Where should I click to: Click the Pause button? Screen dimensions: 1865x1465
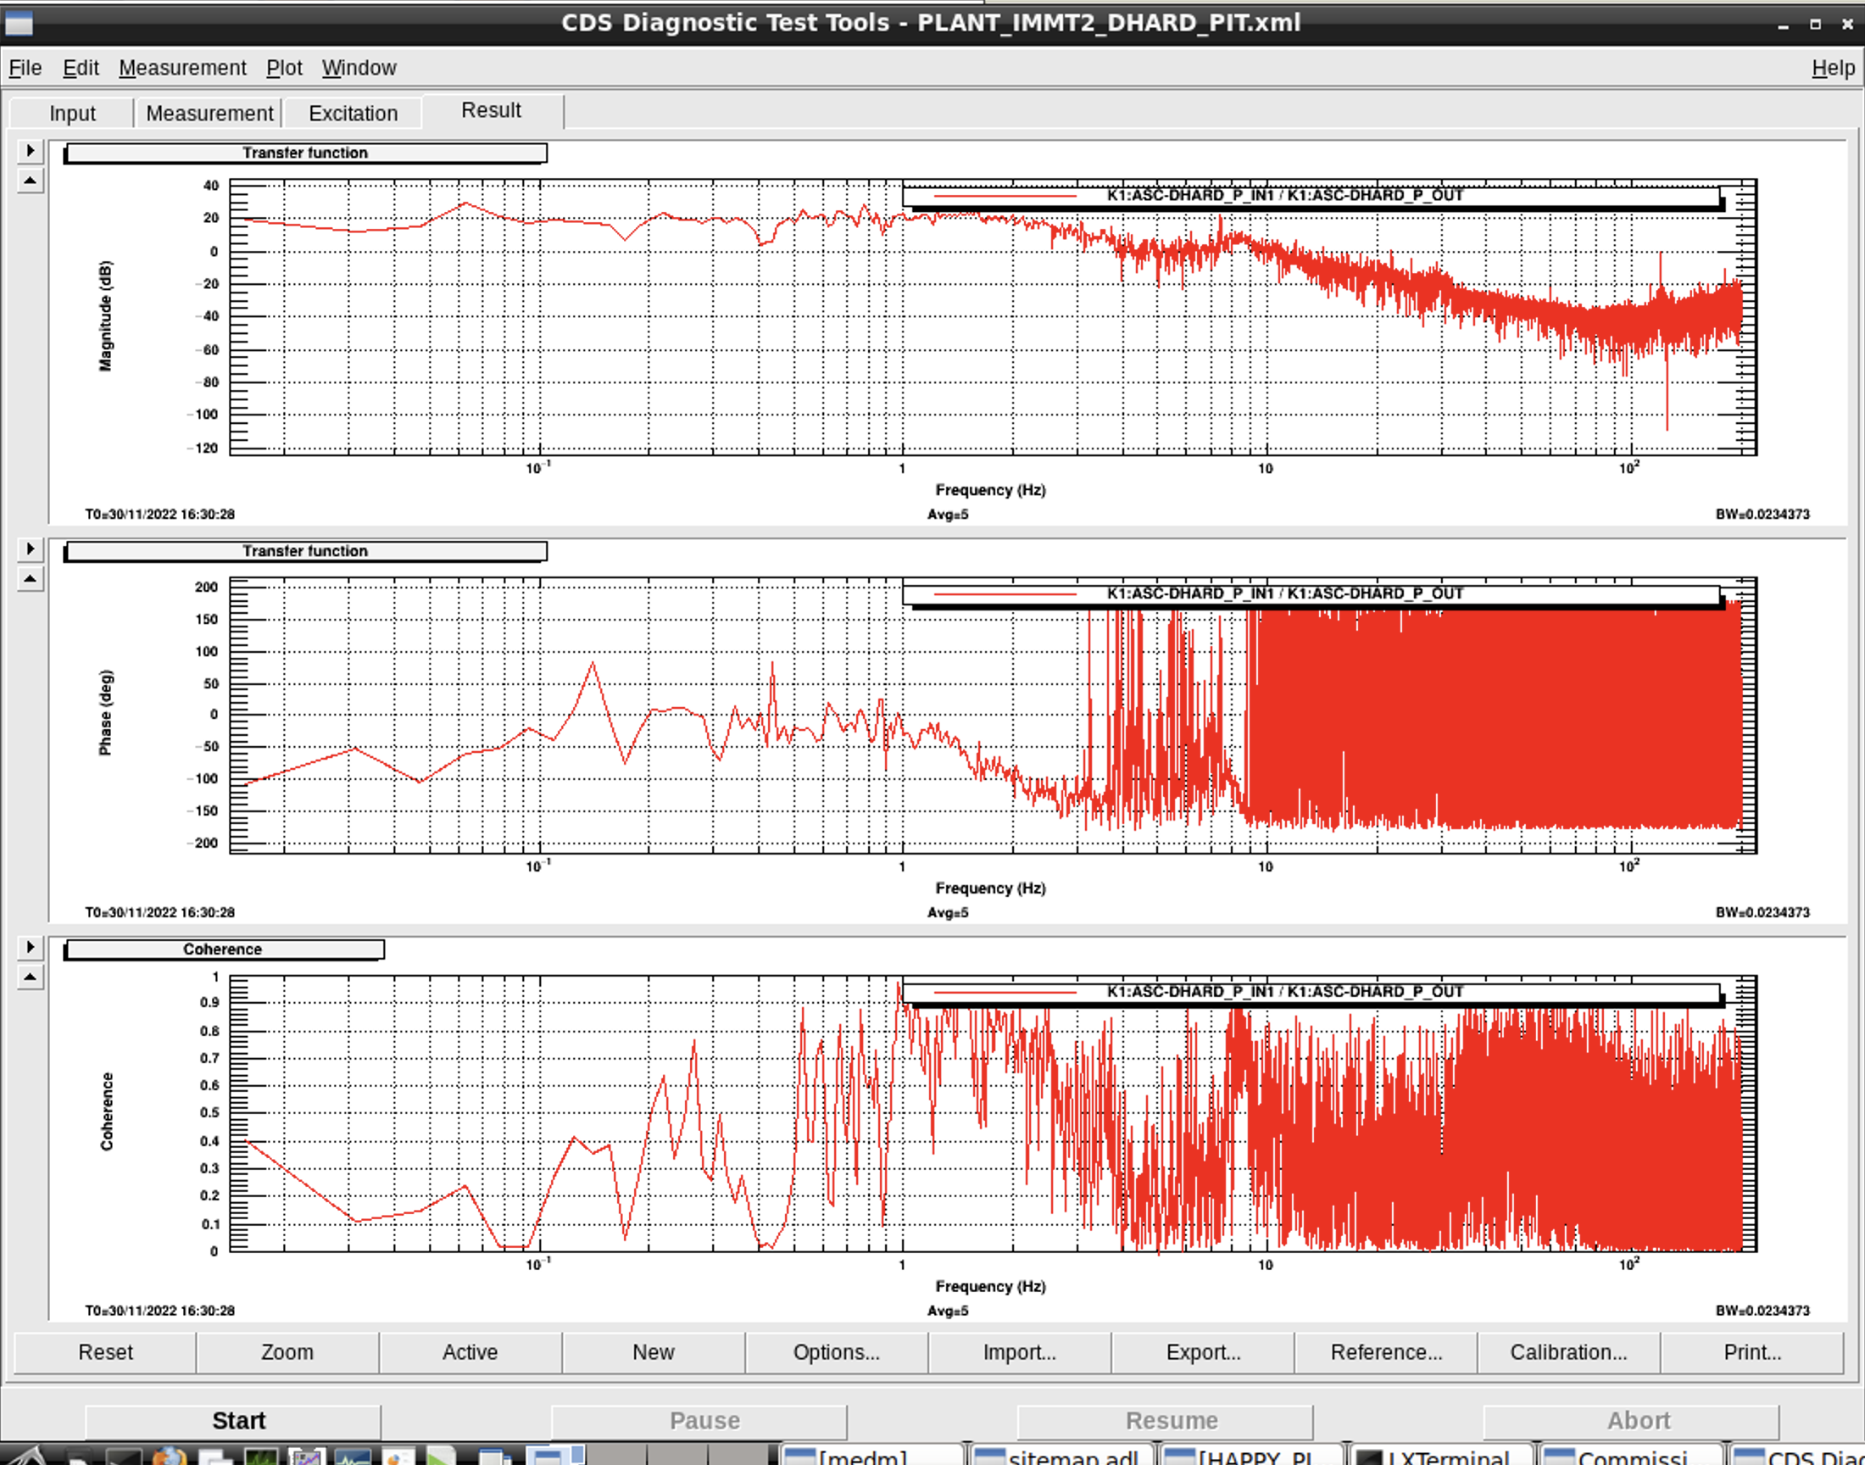pos(699,1421)
